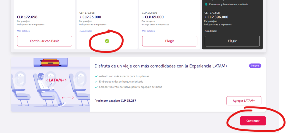Add the LATAM+ experience
This screenshot has width=286, height=133.
tap(244, 101)
